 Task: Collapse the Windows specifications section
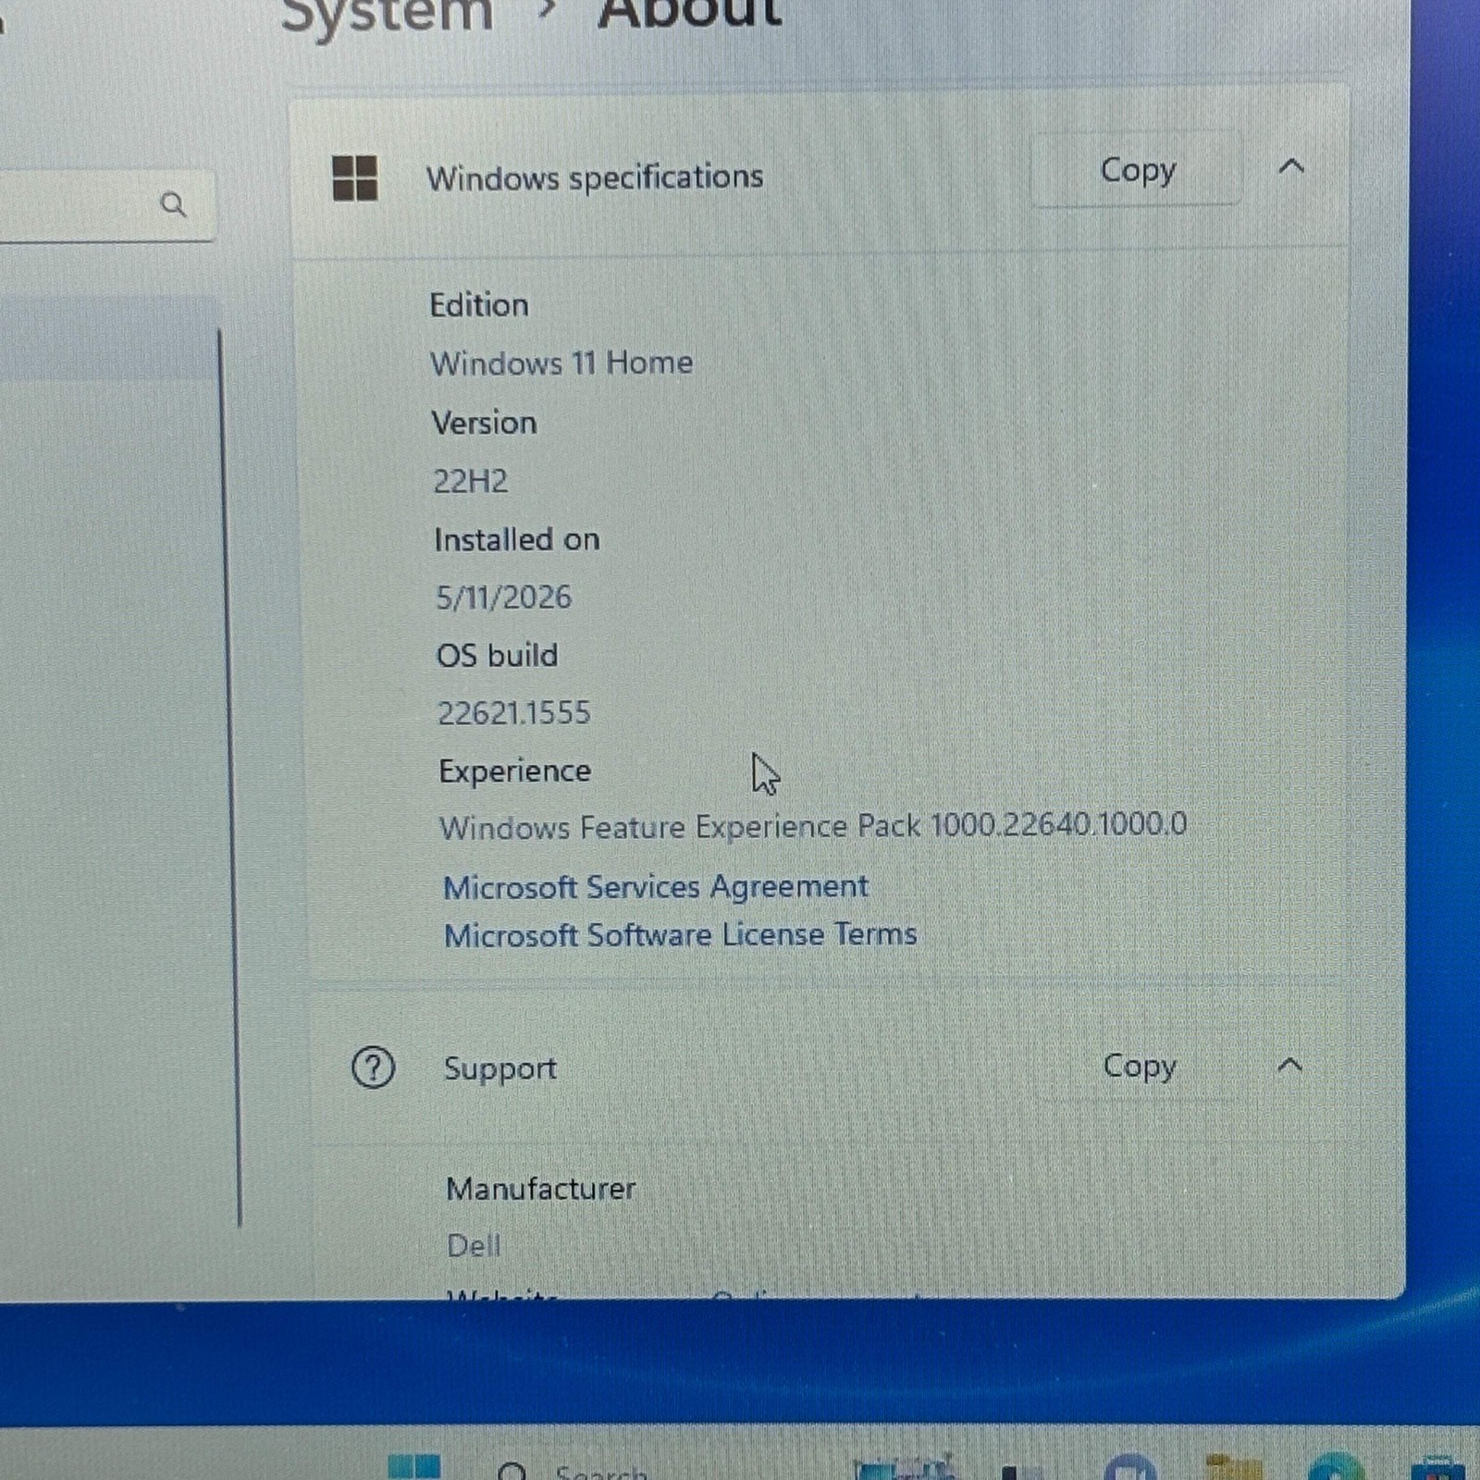point(1290,167)
